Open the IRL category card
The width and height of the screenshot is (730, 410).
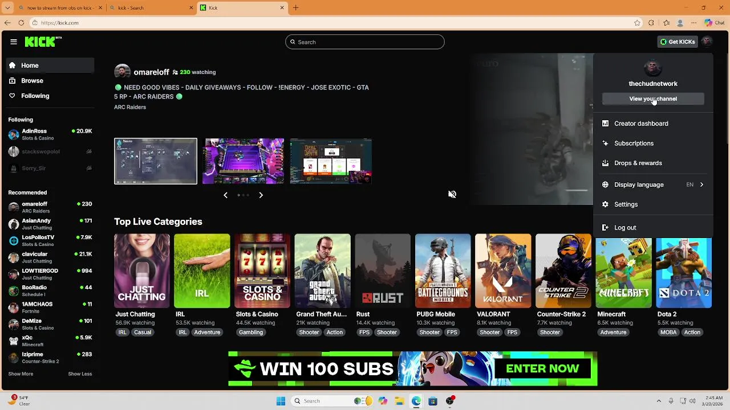point(202,271)
